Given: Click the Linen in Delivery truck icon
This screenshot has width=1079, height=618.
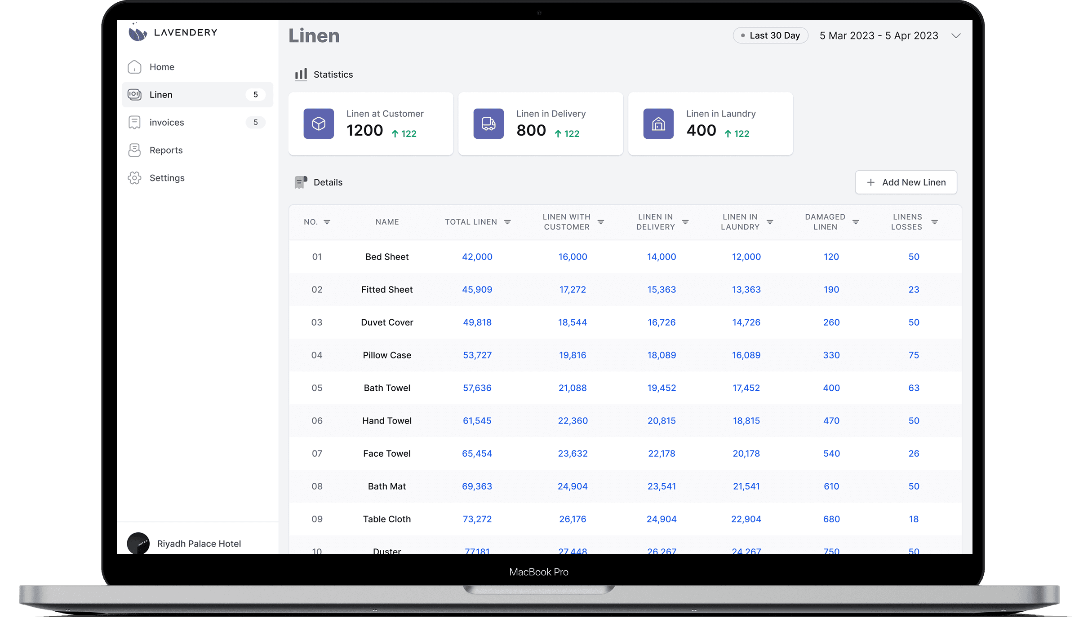Looking at the screenshot, I should (488, 124).
